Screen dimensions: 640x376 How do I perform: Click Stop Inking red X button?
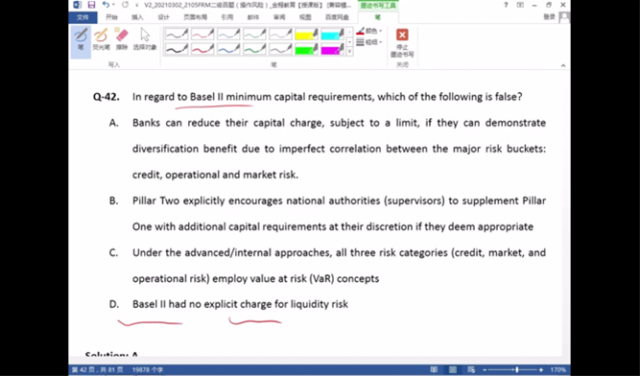point(402,42)
